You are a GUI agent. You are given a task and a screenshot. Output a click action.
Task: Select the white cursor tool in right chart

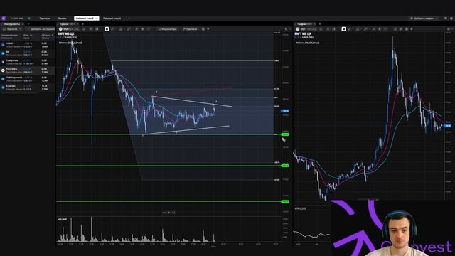[x=343, y=29]
